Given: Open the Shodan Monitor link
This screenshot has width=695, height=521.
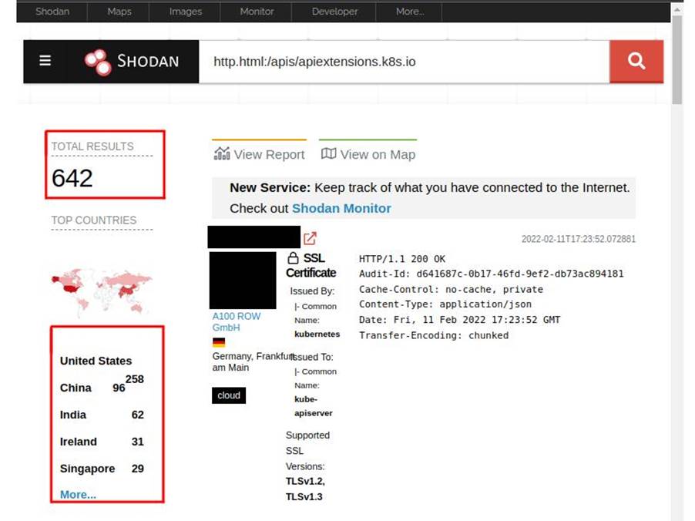Looking at the screenshot, I should [x=341, y=208].
